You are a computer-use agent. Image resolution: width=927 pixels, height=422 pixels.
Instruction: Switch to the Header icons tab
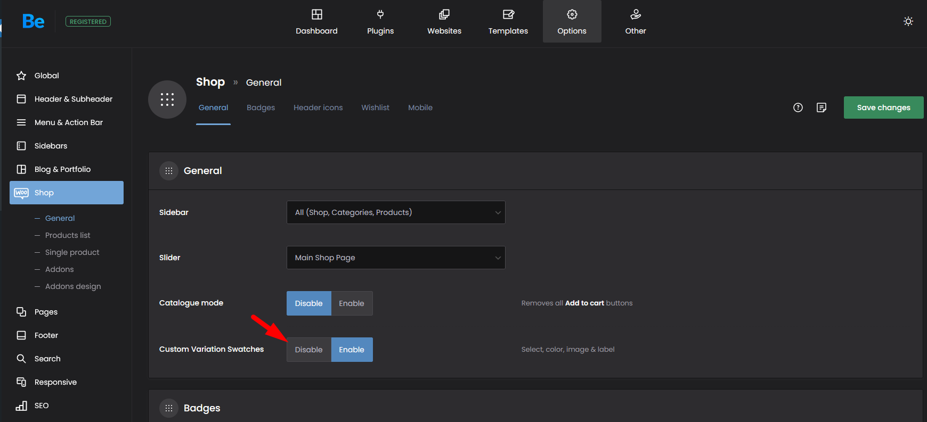coord(318,107)
